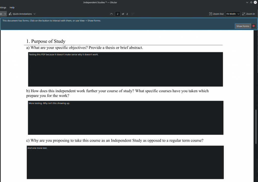Click the specific objectives answer field
Image resolution: width=258 pixels, height=182 pixels.
(125, 69)
